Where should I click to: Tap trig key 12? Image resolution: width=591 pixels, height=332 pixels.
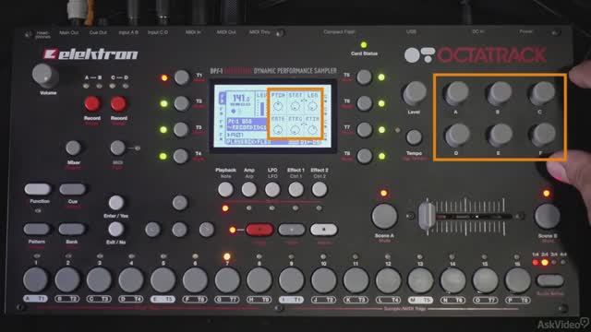point(388,280)
